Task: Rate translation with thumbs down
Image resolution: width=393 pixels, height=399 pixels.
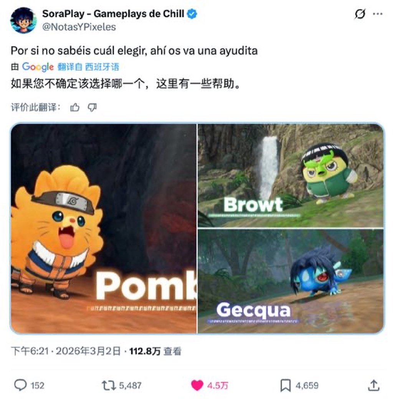Action: (92, 108)
